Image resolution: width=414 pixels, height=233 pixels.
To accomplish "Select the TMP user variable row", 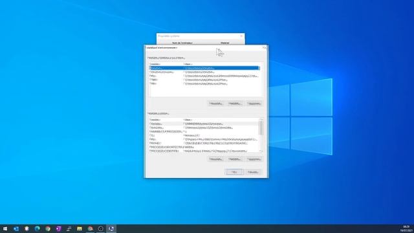I will pyautogui.click(x=204, y=83).
